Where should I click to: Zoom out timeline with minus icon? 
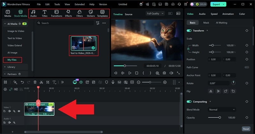click(x=138, y=82)
